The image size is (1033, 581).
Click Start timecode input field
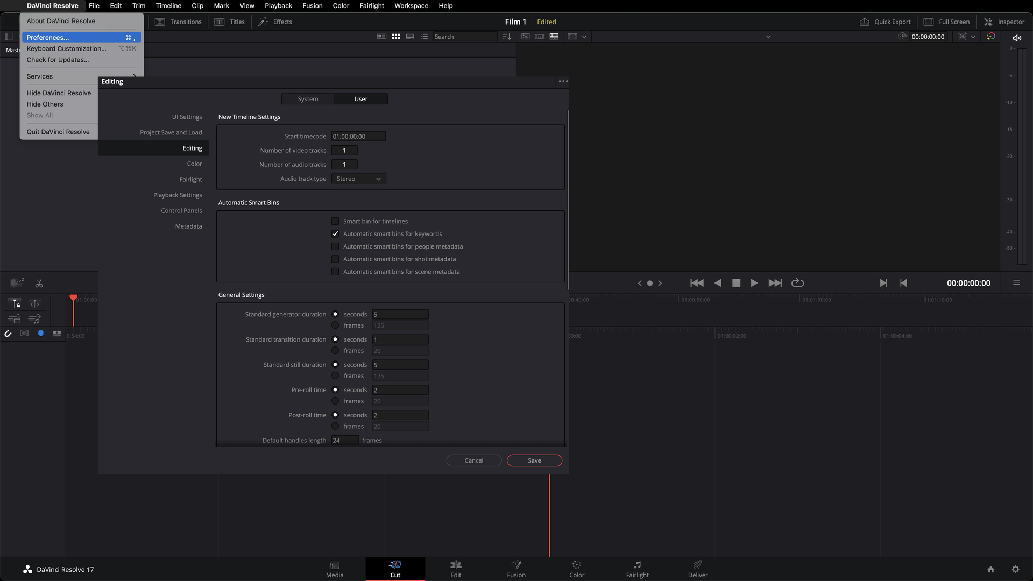pos(358,136)
